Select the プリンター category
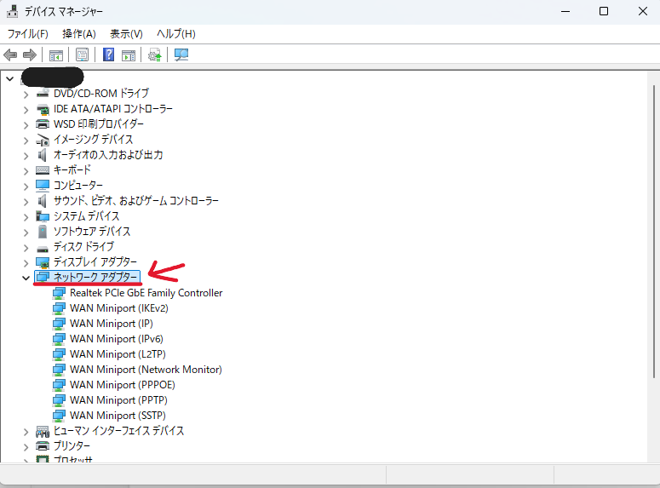Viewport: 660px width, 488px height. [x=72, y=446]
